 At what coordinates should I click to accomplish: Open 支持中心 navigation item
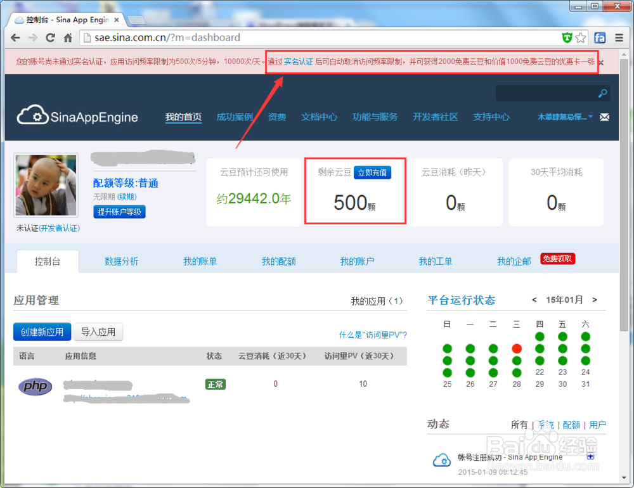pos(491,117)
